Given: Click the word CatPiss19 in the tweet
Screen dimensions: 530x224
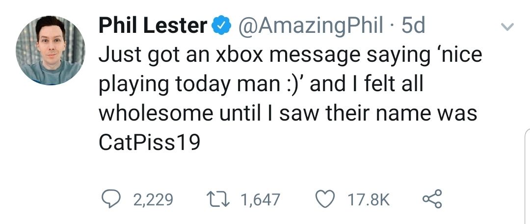Looking at the screenshot, I should tap(150, 142).
